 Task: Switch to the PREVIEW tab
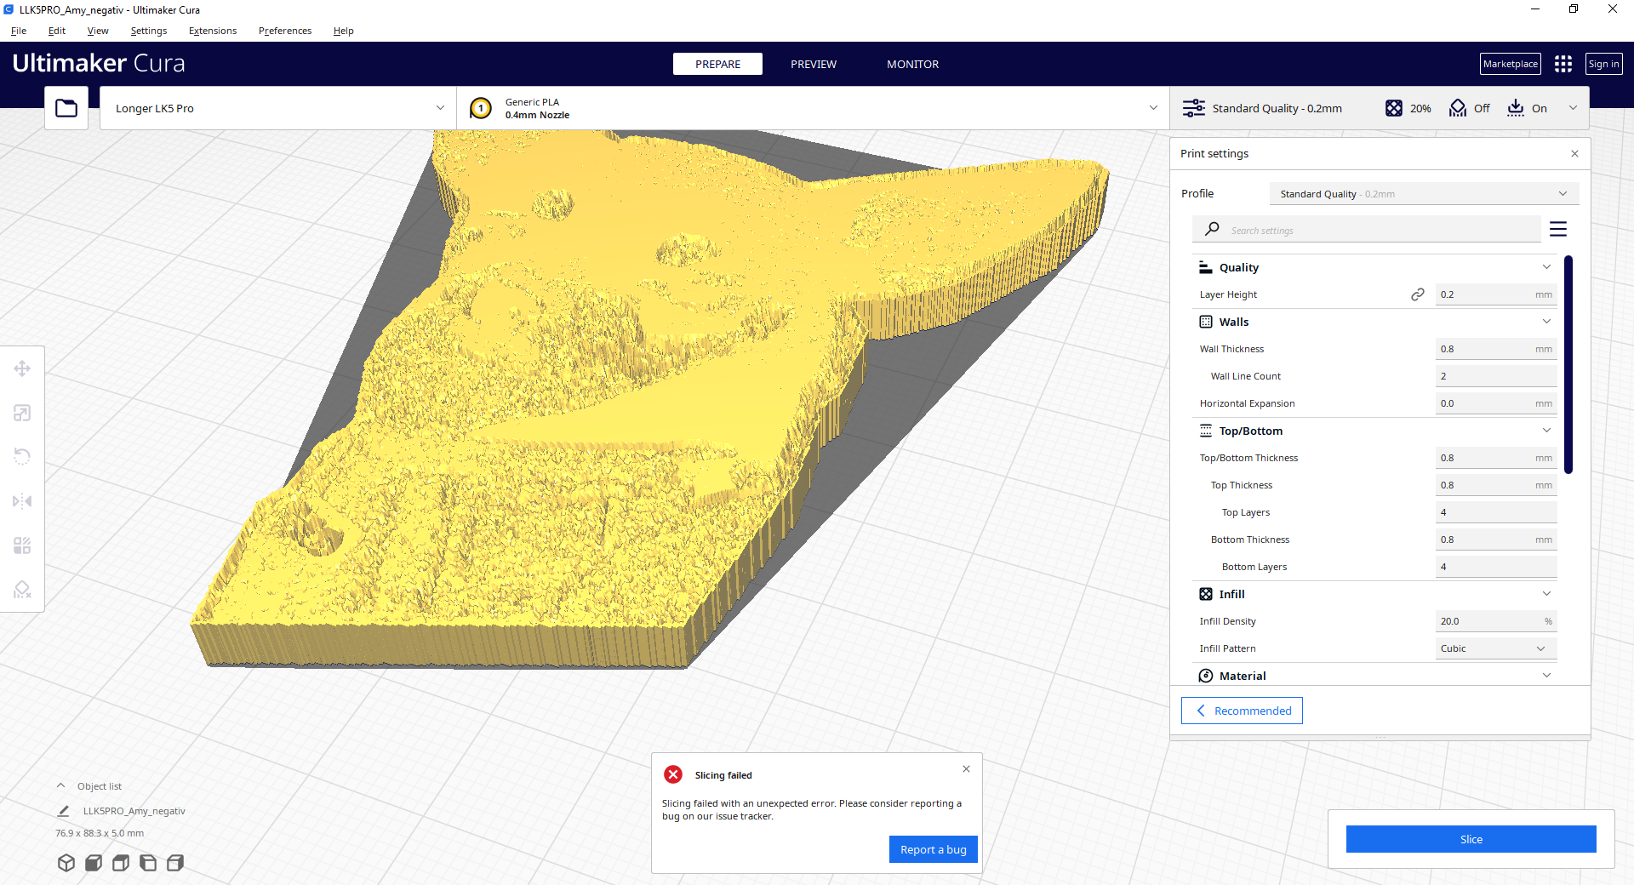point(813,64)
